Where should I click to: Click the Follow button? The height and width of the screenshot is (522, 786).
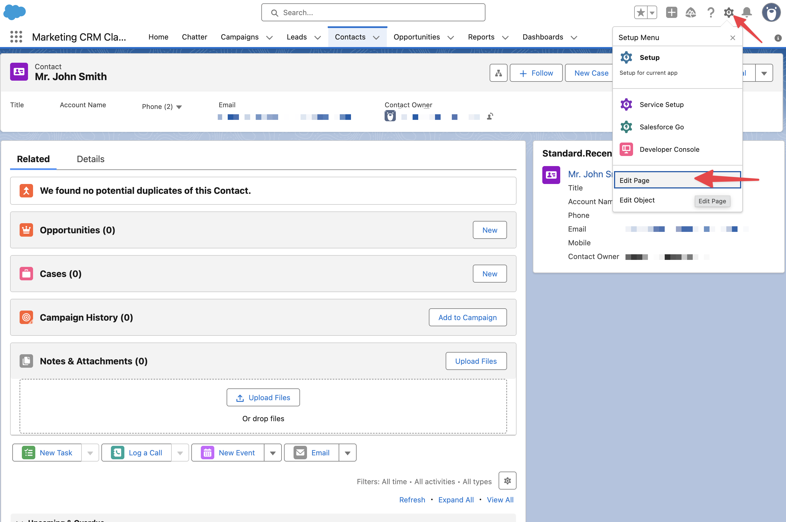coord(536,73)
